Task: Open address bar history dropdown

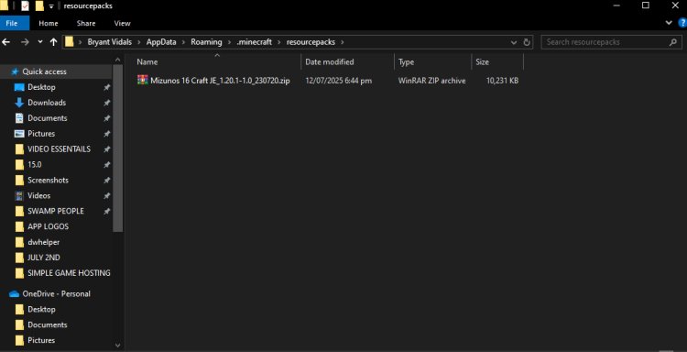Action: coord(514,42)
